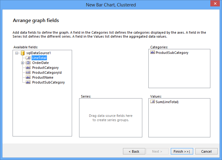
Task: Expand the OrderDate field node
Action: [22, 63]
